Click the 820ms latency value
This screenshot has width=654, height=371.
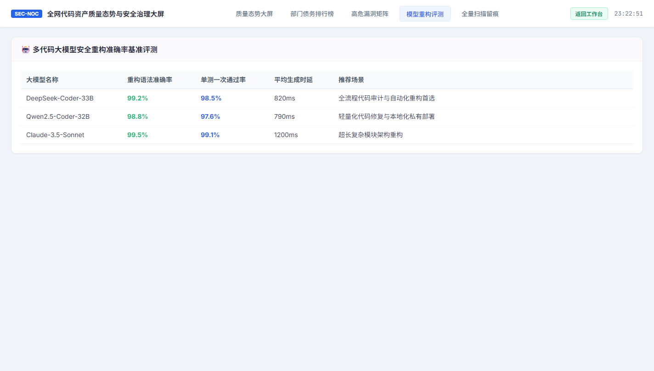[x=284, y=98]
